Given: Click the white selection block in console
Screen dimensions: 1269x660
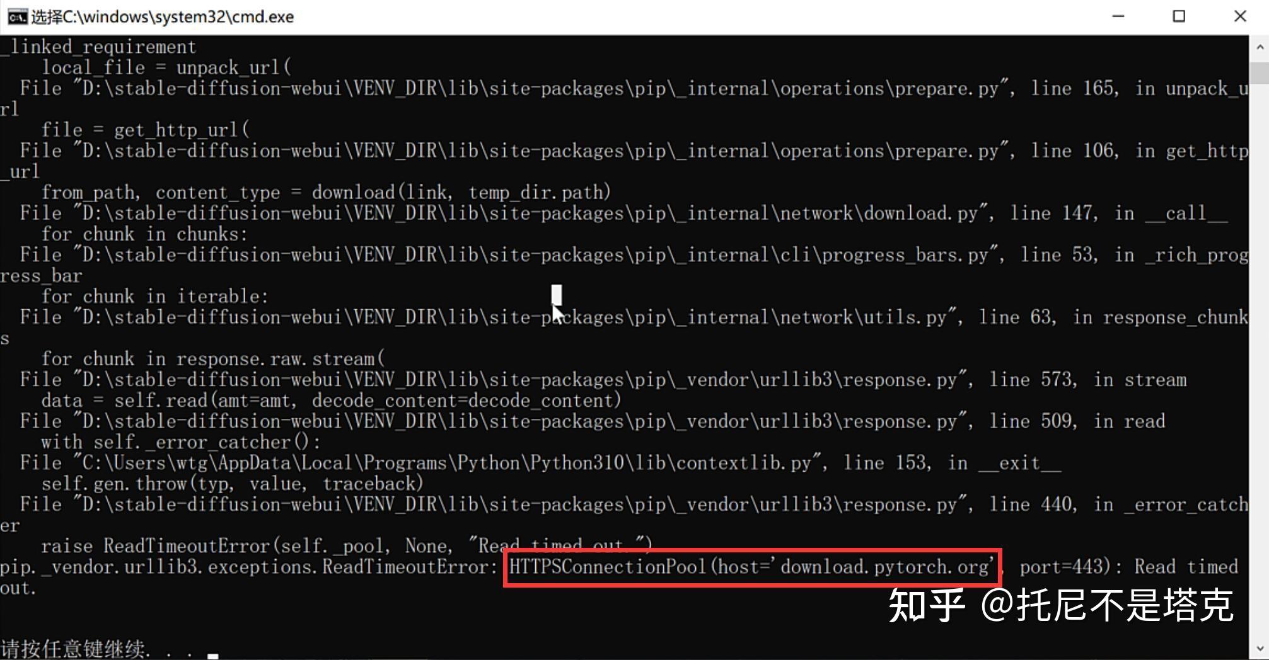Looking at the screenshot, I should pos(557,295).
